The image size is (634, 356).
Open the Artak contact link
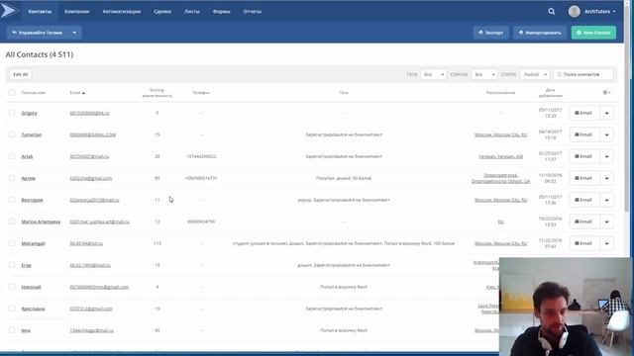27,156
